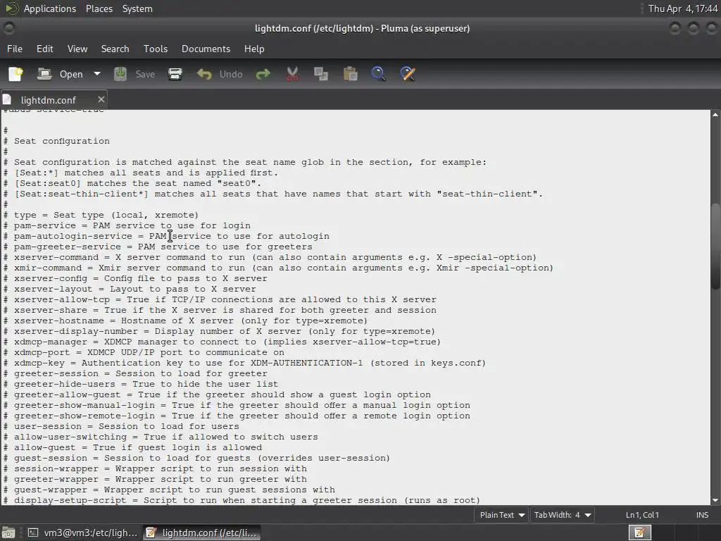The height and width of the screenshot is (541, 721).
Task: Click the Open file toolbar button
Action: point(61,74)
